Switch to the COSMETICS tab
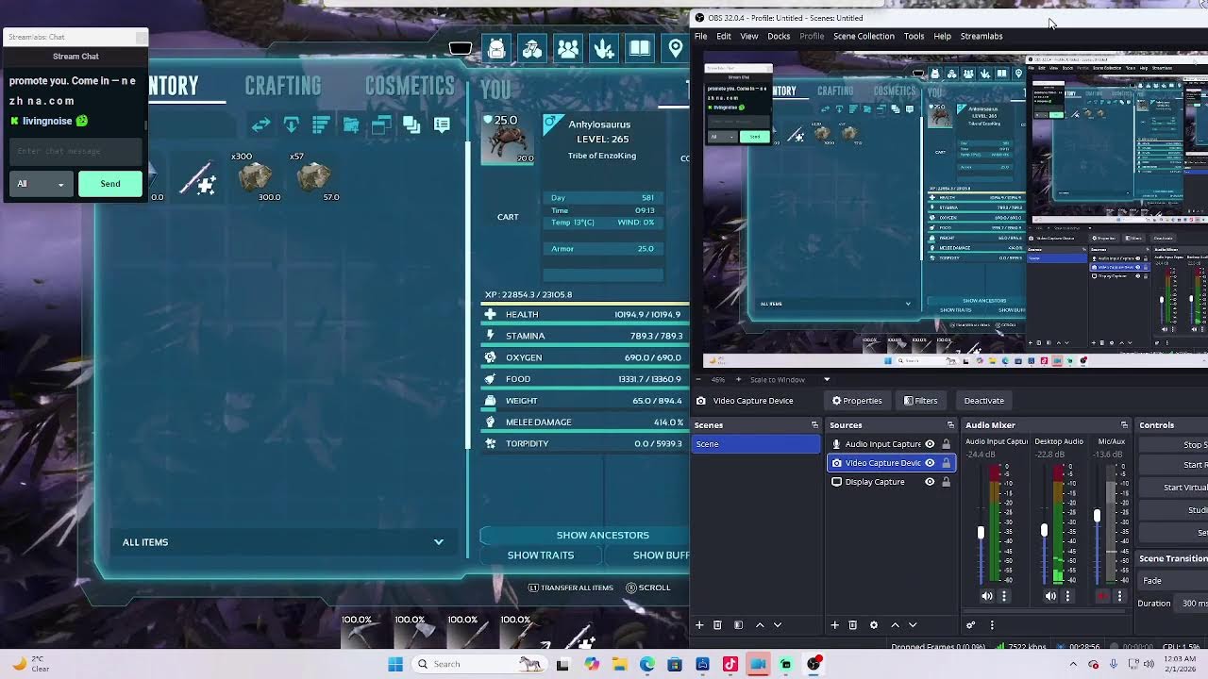Screen dimensions: 1208x679 pos(410,86)
